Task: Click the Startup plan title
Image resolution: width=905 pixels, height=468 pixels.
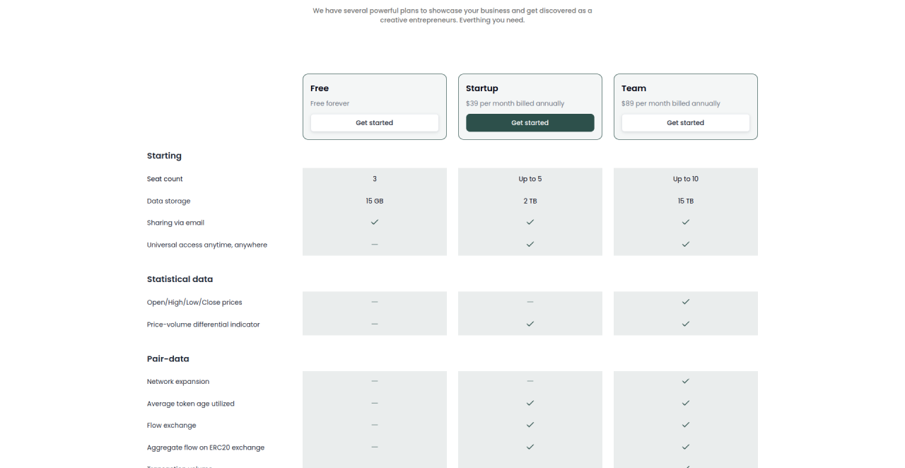Action: pos(481,88)
